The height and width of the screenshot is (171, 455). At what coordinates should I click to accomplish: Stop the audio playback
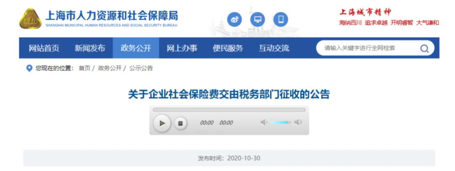(180, 123)
